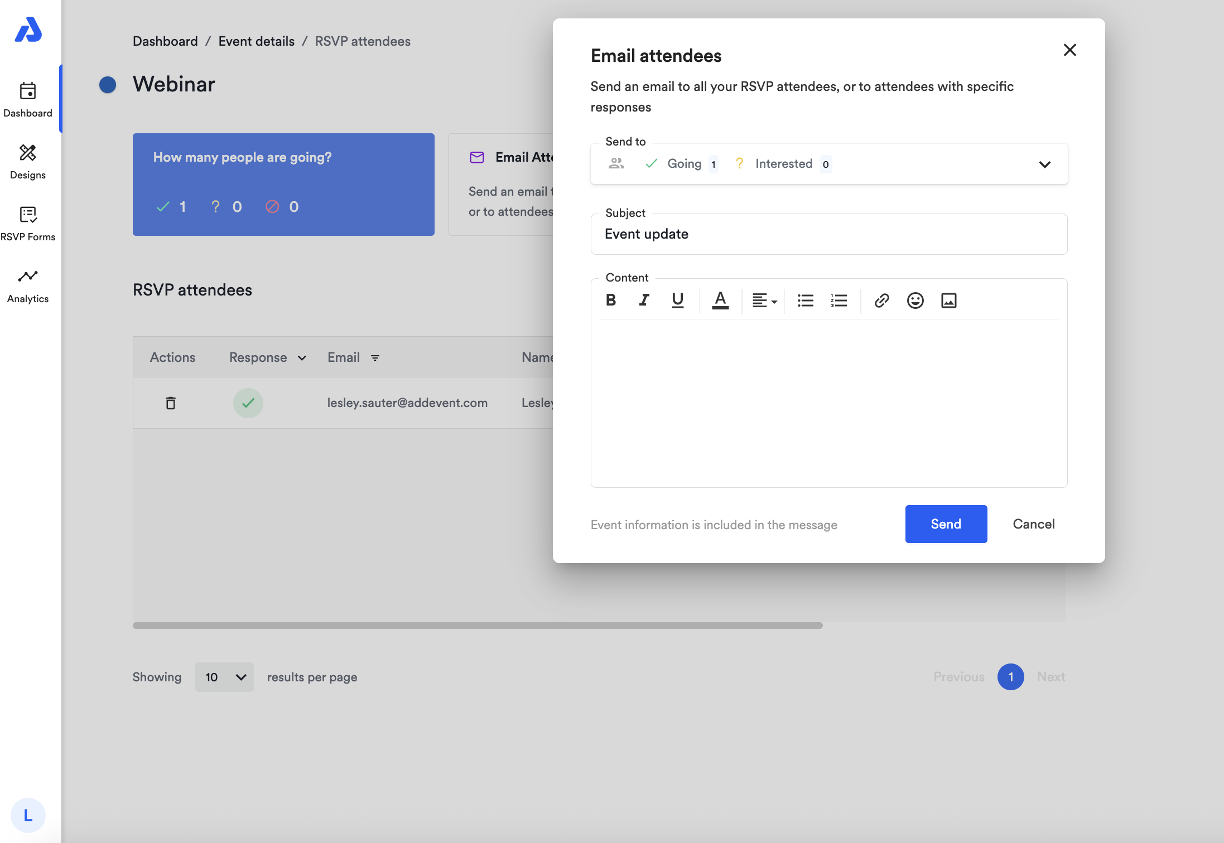Viewport: 1224px width, 843px height.
Task: Cancel the Email attendees dialog
Action: [x=1033, y=524]
